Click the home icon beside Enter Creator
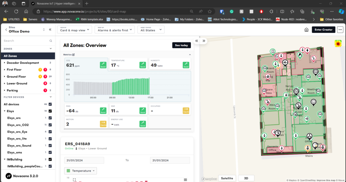The image size is (346, 182). click(306, 30)
